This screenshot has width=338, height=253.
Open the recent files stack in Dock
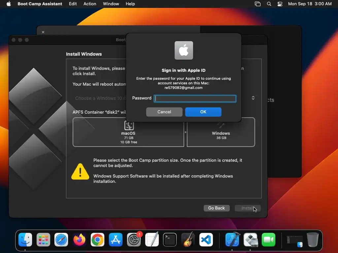point(295,241)
